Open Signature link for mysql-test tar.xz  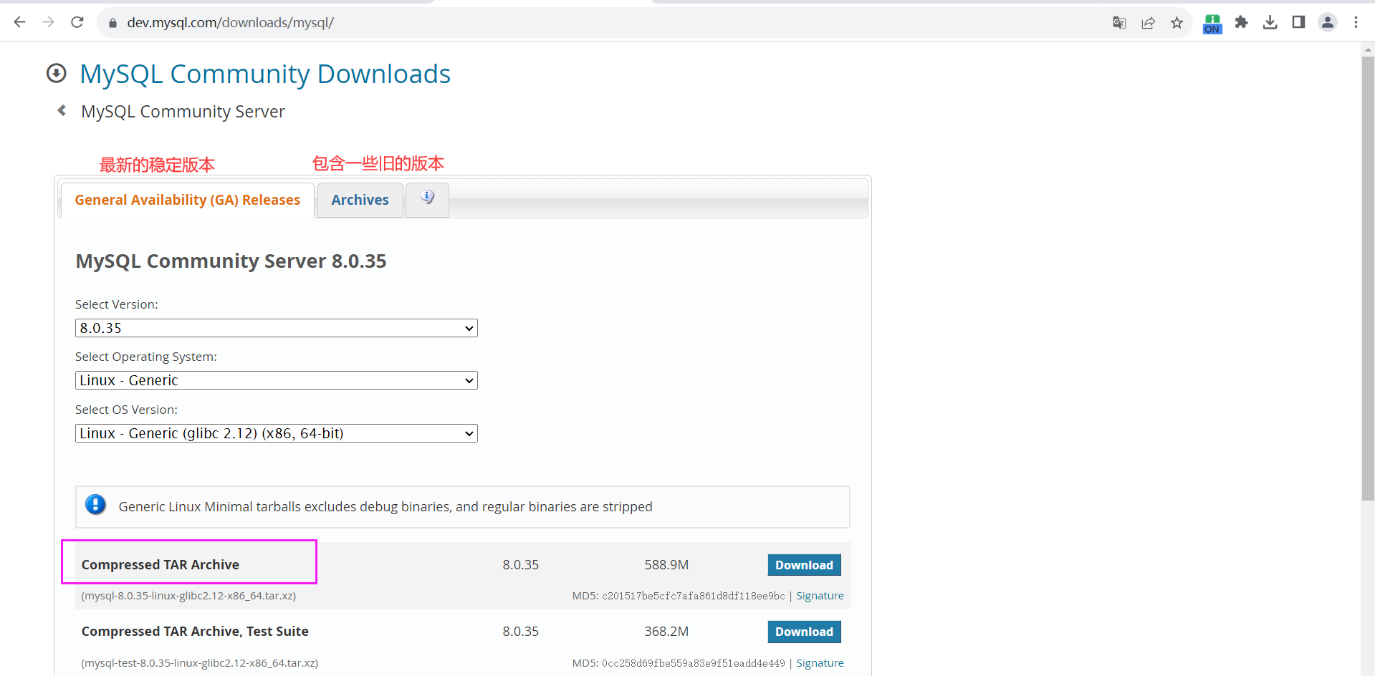click(x=820, y=663)
